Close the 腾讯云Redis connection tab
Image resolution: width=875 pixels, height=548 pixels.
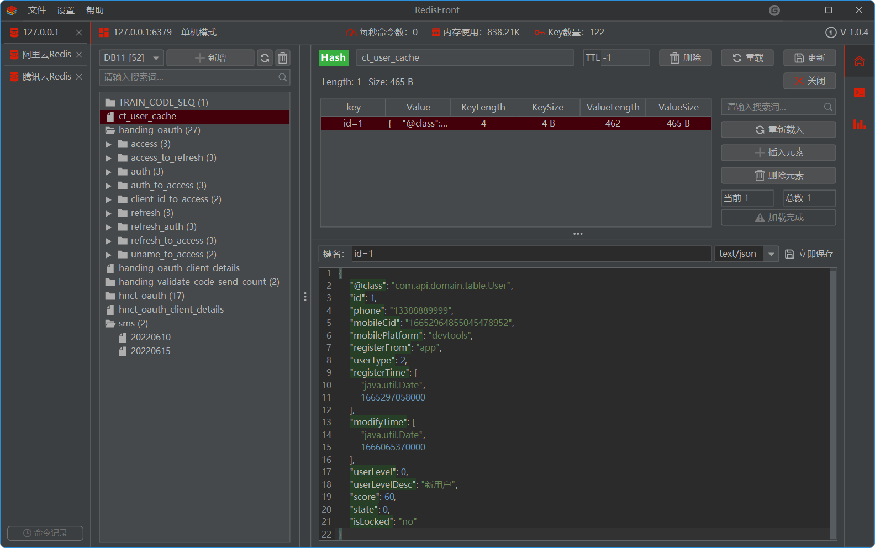[79, 77]
